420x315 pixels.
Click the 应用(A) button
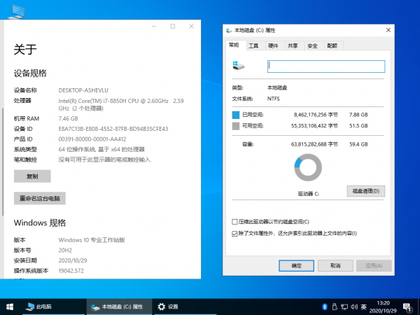[374, 266]
